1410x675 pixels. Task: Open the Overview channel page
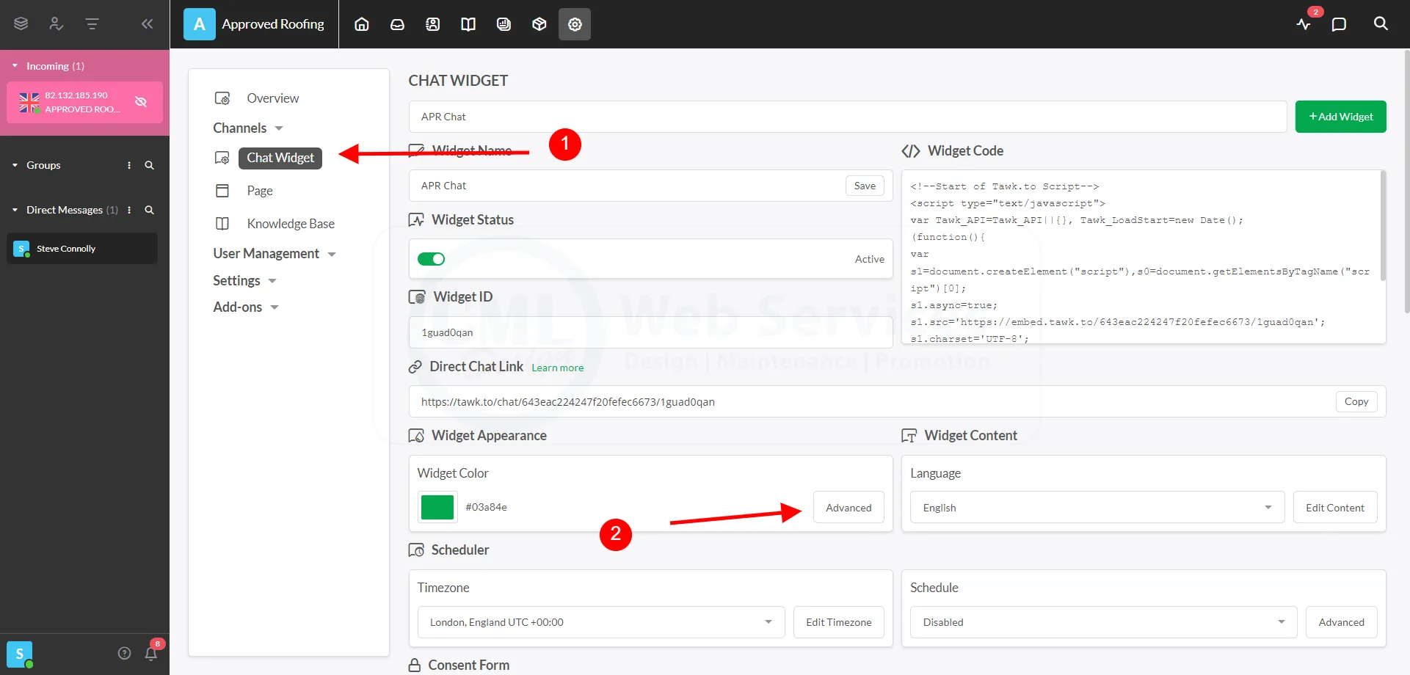pos(272,98)
